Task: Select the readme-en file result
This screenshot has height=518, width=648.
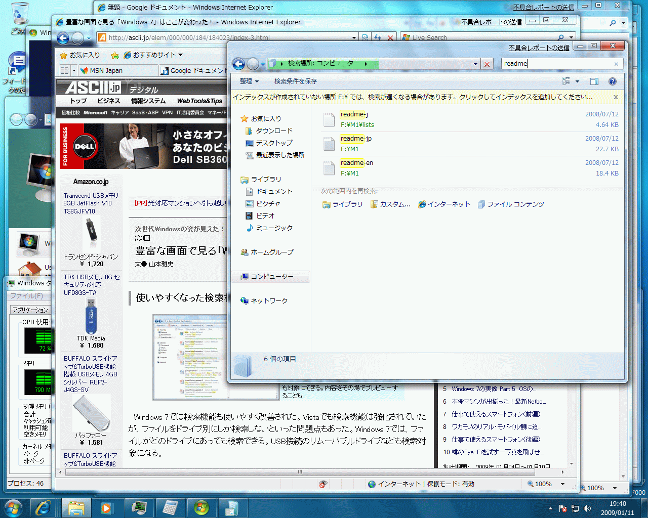Action: [x=470, y=168]
